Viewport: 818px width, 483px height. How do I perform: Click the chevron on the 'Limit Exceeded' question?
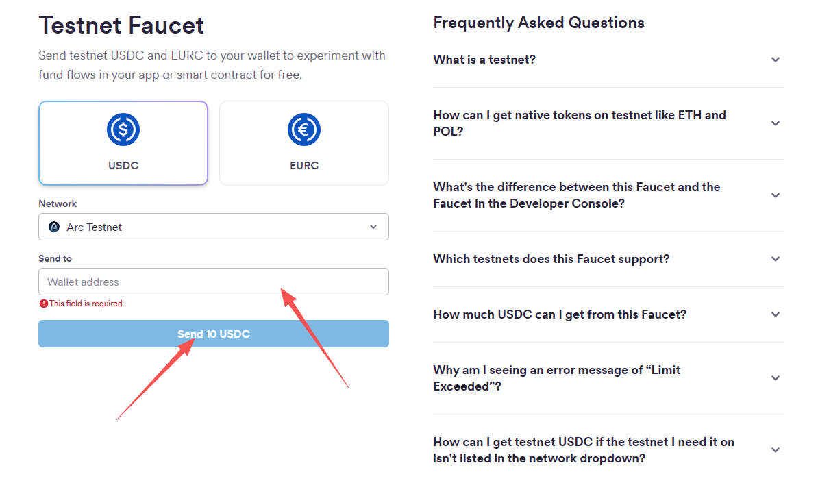click(775, 377)
